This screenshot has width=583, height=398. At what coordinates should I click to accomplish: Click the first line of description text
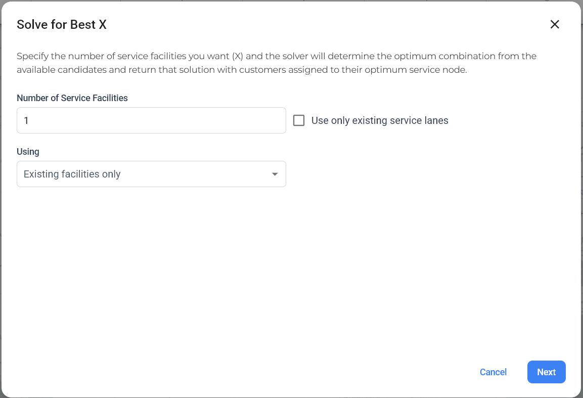(276, 56)
